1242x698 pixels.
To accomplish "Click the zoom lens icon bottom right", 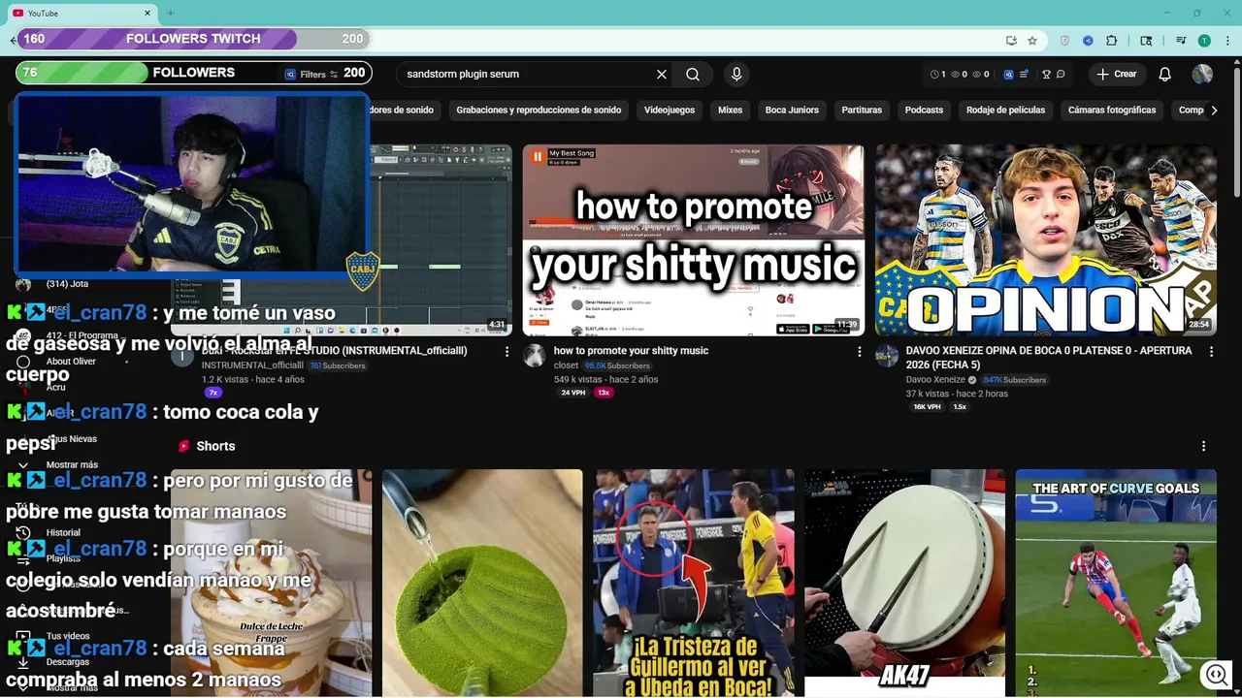I will [1216, 675].
